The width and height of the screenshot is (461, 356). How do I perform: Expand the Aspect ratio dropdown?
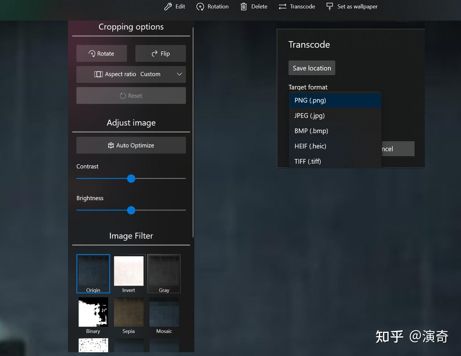coord(179,74)
